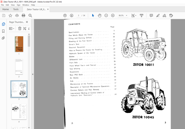Open the zoom level dropdown
Image resolution: width=185 pixels, height=129 pixels.
pos(127,15)
